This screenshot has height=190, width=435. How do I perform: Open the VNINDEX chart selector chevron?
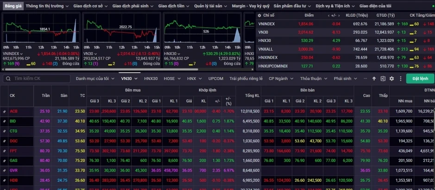click(x=21, y=54)
